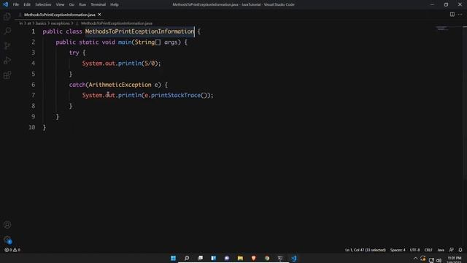Open notifications bell in status bar
Image resolution: width=467 pixels, height=263 pixels.
(460, 250)
